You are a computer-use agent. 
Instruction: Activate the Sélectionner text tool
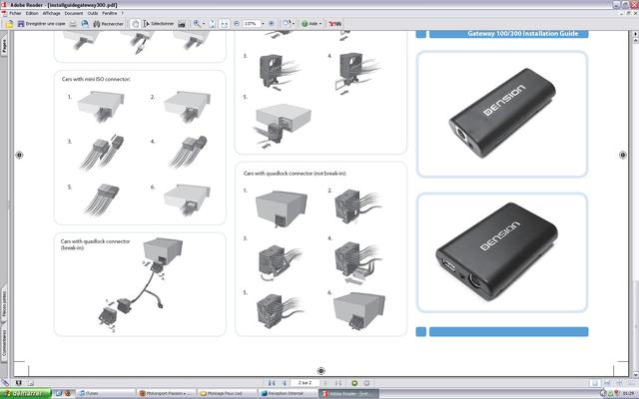click(x=159, y=24)
